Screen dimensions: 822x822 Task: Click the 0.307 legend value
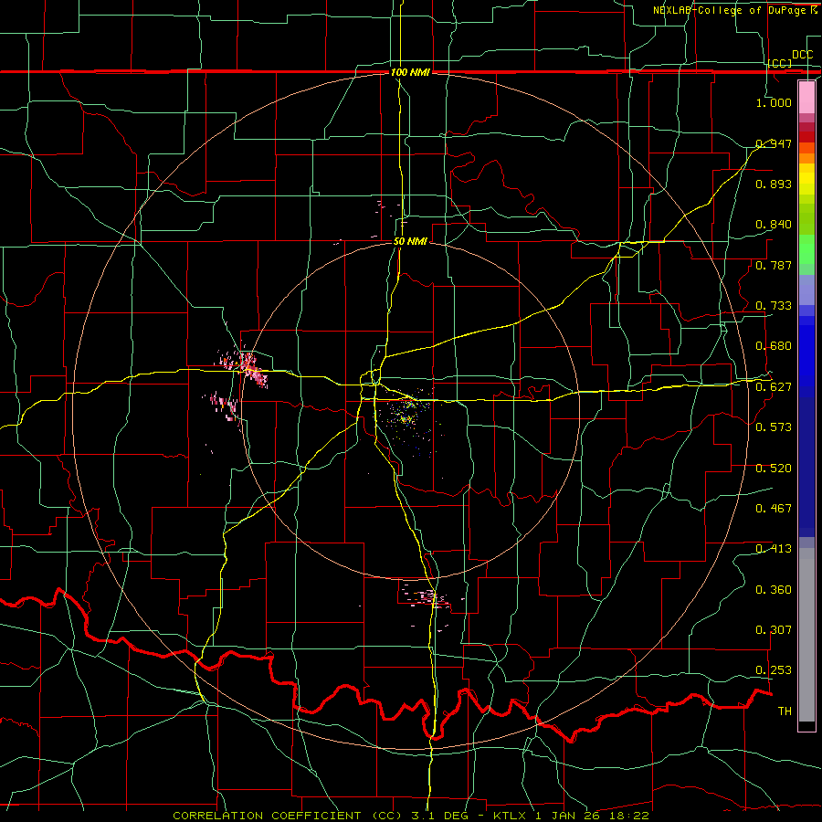coord(774,629)
